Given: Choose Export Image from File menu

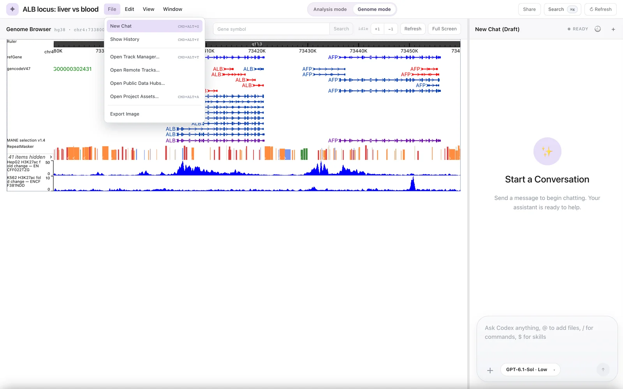Looking at the screenshot, I should [x=155, y=114].
